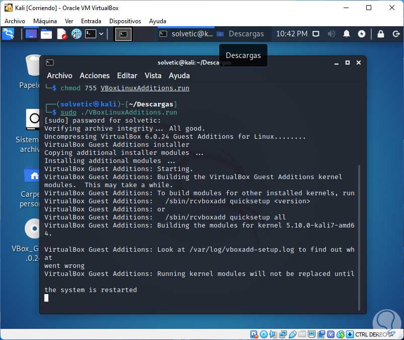
Task: Open terminal Archivo menu
Action: click(59, 76)
